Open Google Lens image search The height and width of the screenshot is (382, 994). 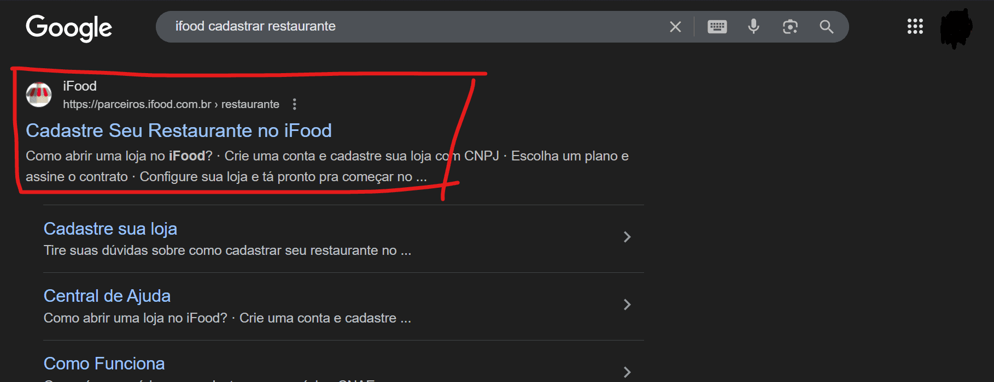tap(790, 27)
